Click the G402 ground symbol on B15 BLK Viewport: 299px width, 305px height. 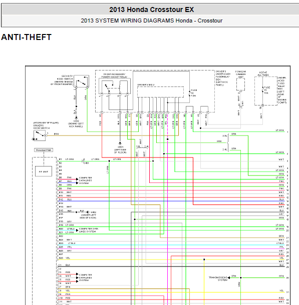tap(88, 212)
